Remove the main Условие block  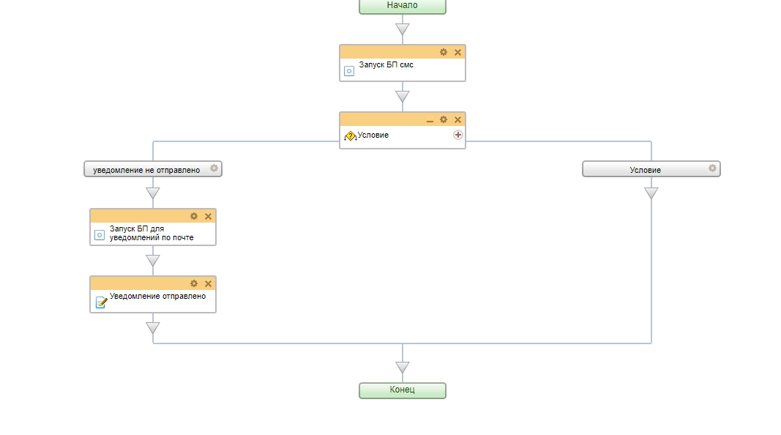(458, 119)
